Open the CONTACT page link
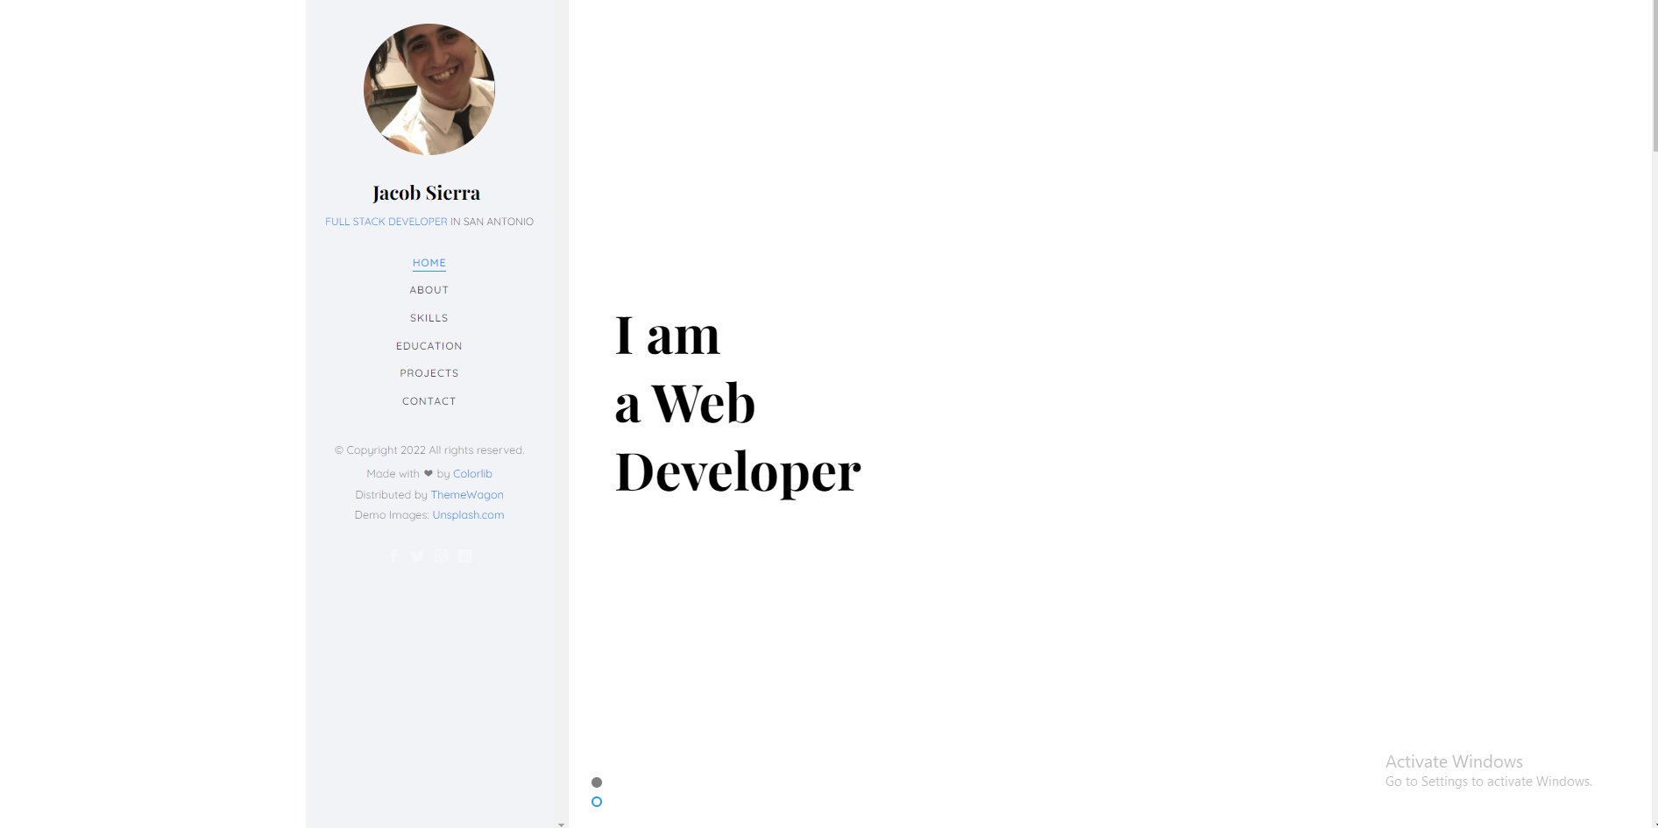 point(429,400)
